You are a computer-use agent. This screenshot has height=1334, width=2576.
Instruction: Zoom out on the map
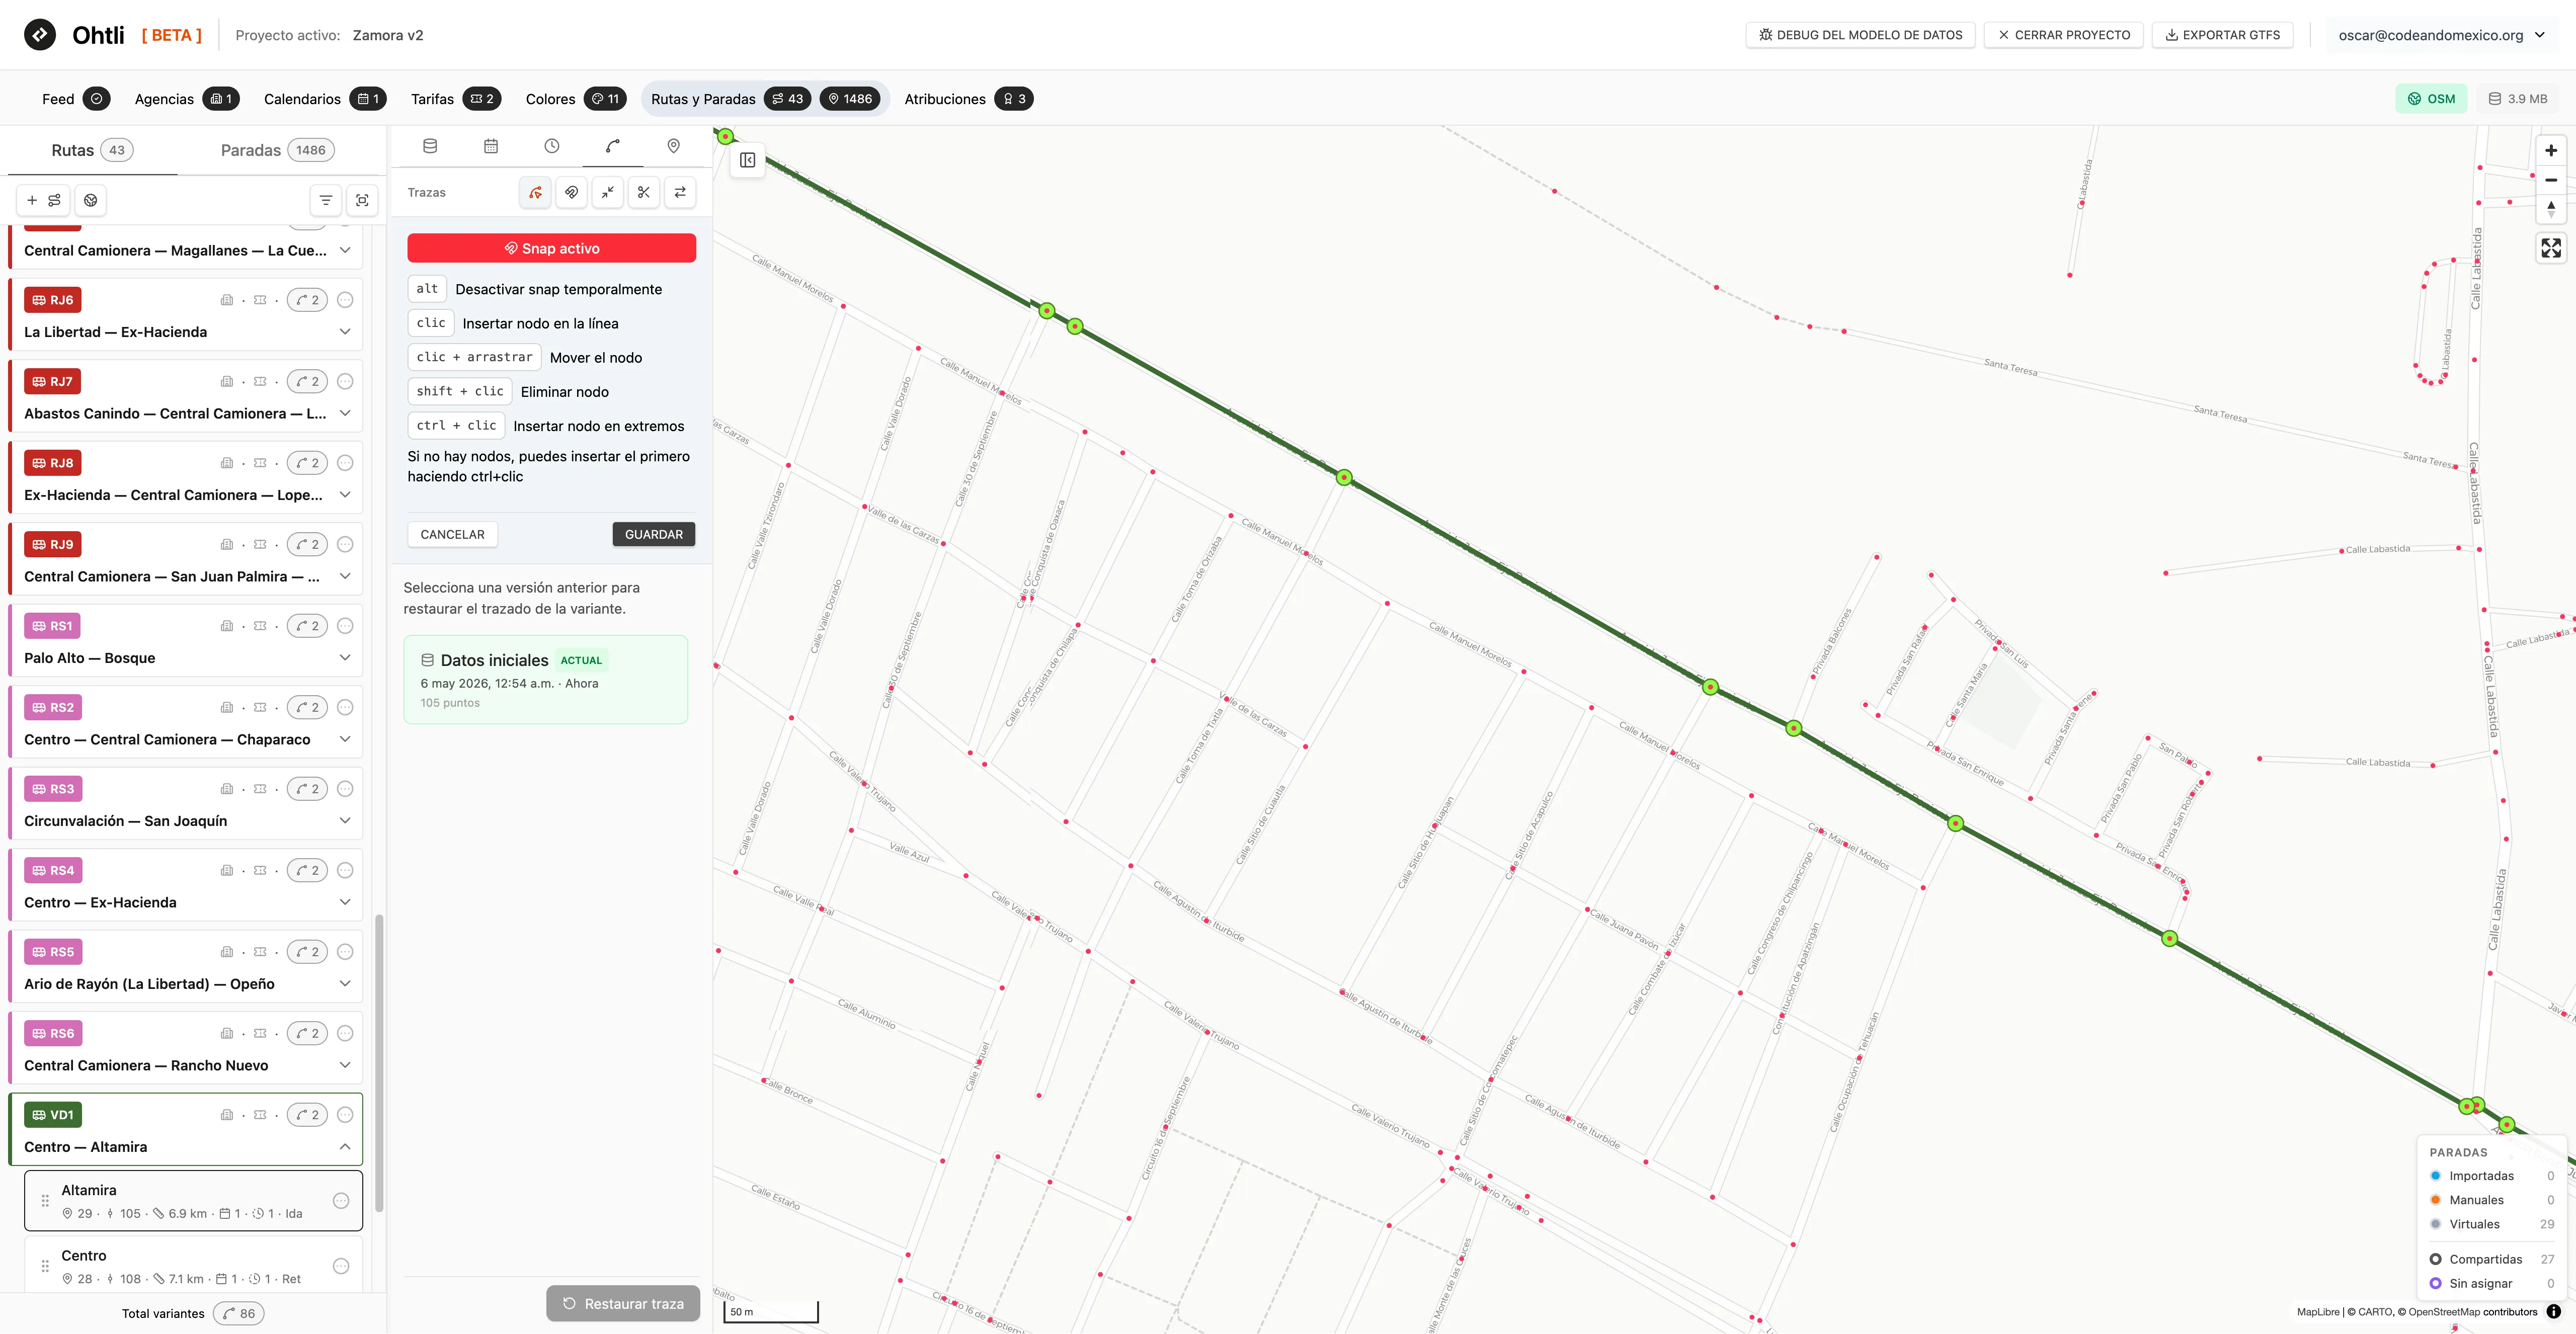tap(2551, 180)
